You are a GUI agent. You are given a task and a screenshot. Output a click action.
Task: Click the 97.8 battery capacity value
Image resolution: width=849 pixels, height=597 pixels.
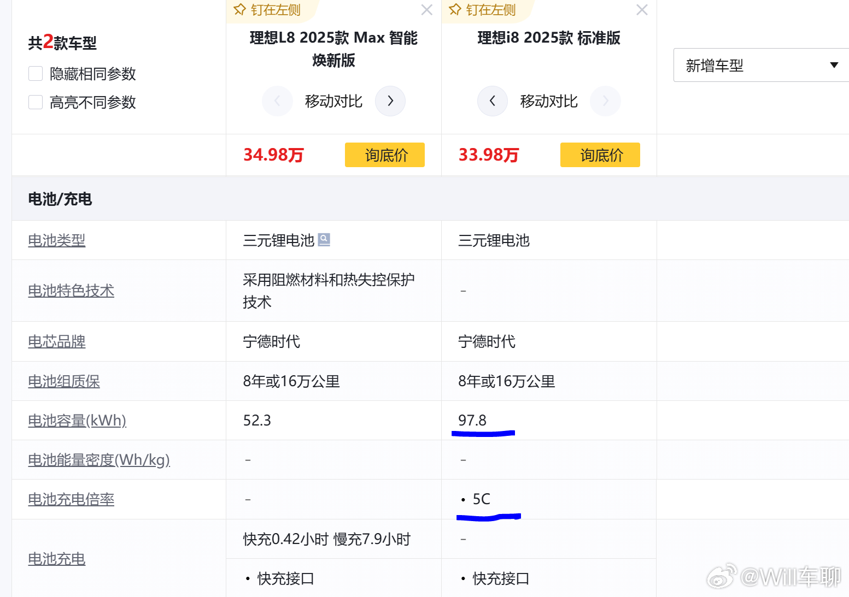[x=472, y=421]
